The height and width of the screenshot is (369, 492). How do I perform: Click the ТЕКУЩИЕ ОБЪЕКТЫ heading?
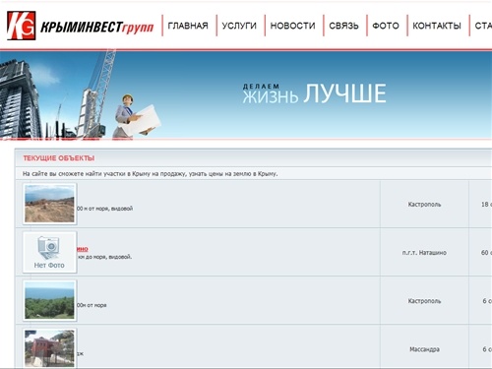click(x=59, y=158)
